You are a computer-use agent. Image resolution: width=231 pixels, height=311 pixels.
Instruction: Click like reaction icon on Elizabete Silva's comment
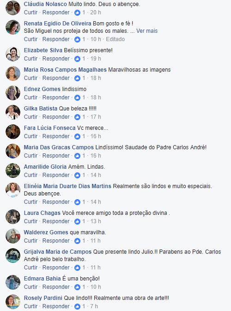[x=77, y=59]
